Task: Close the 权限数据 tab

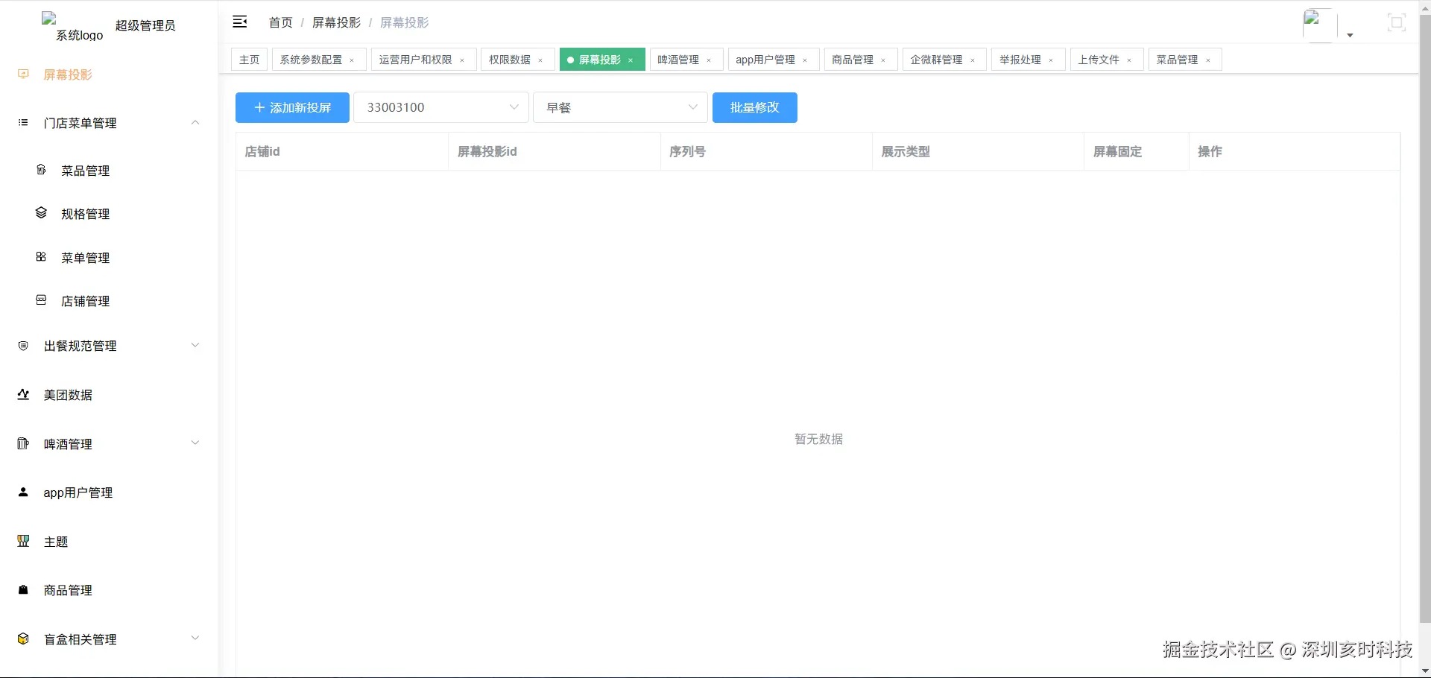Action: pos(540,60)
